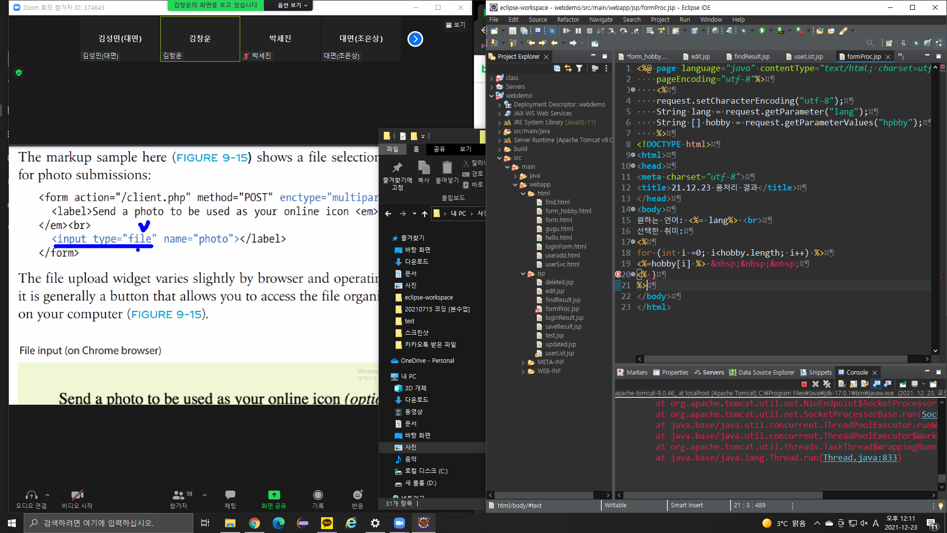This screenshot has width=947, height=533.
Task: Click the Clear Console icon
Action: point(842,384)
